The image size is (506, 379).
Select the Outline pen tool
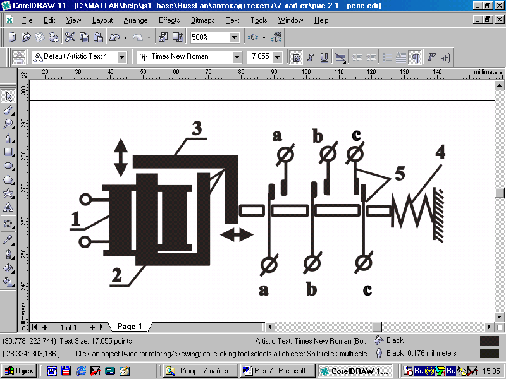[8, 254]
